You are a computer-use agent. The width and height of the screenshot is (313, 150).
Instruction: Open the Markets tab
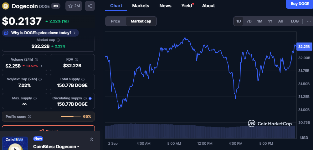click(x=141, y=6)
